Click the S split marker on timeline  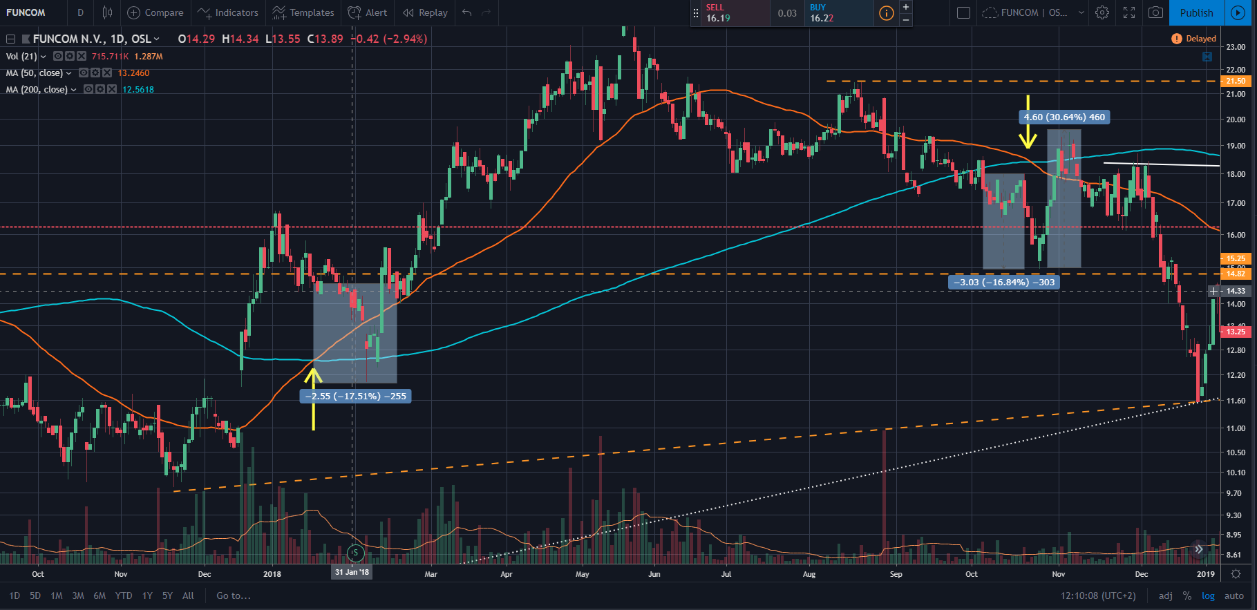click(355, 553)
